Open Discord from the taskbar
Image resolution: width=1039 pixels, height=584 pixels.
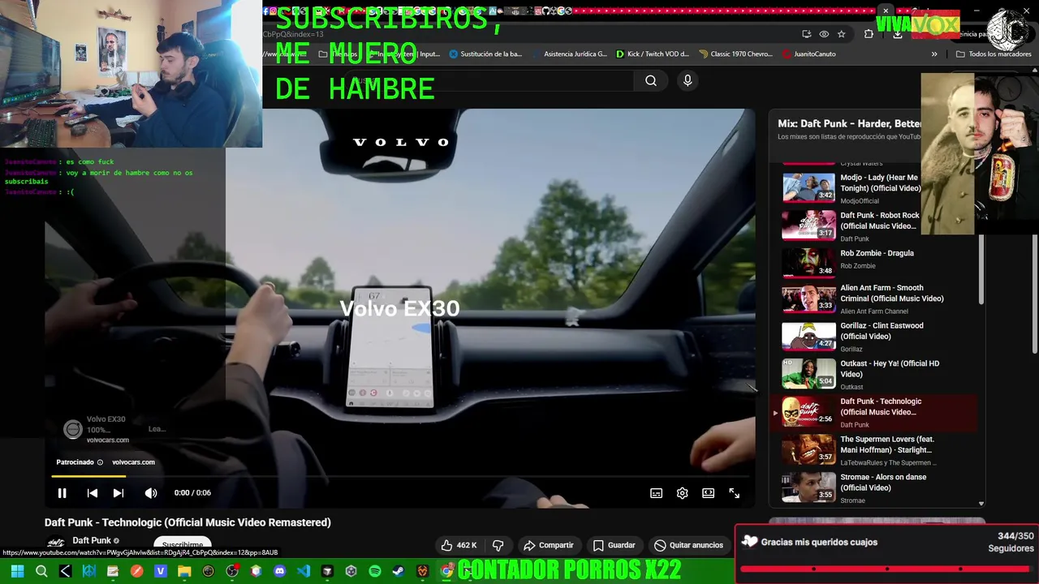(280, 571)
